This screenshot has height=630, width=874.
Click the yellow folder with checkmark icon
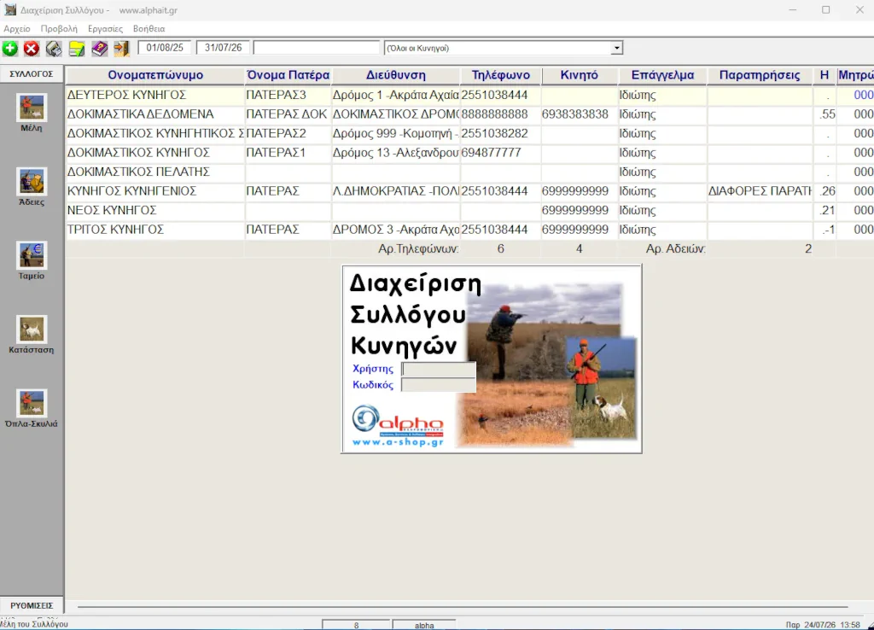tap(76, 49)
